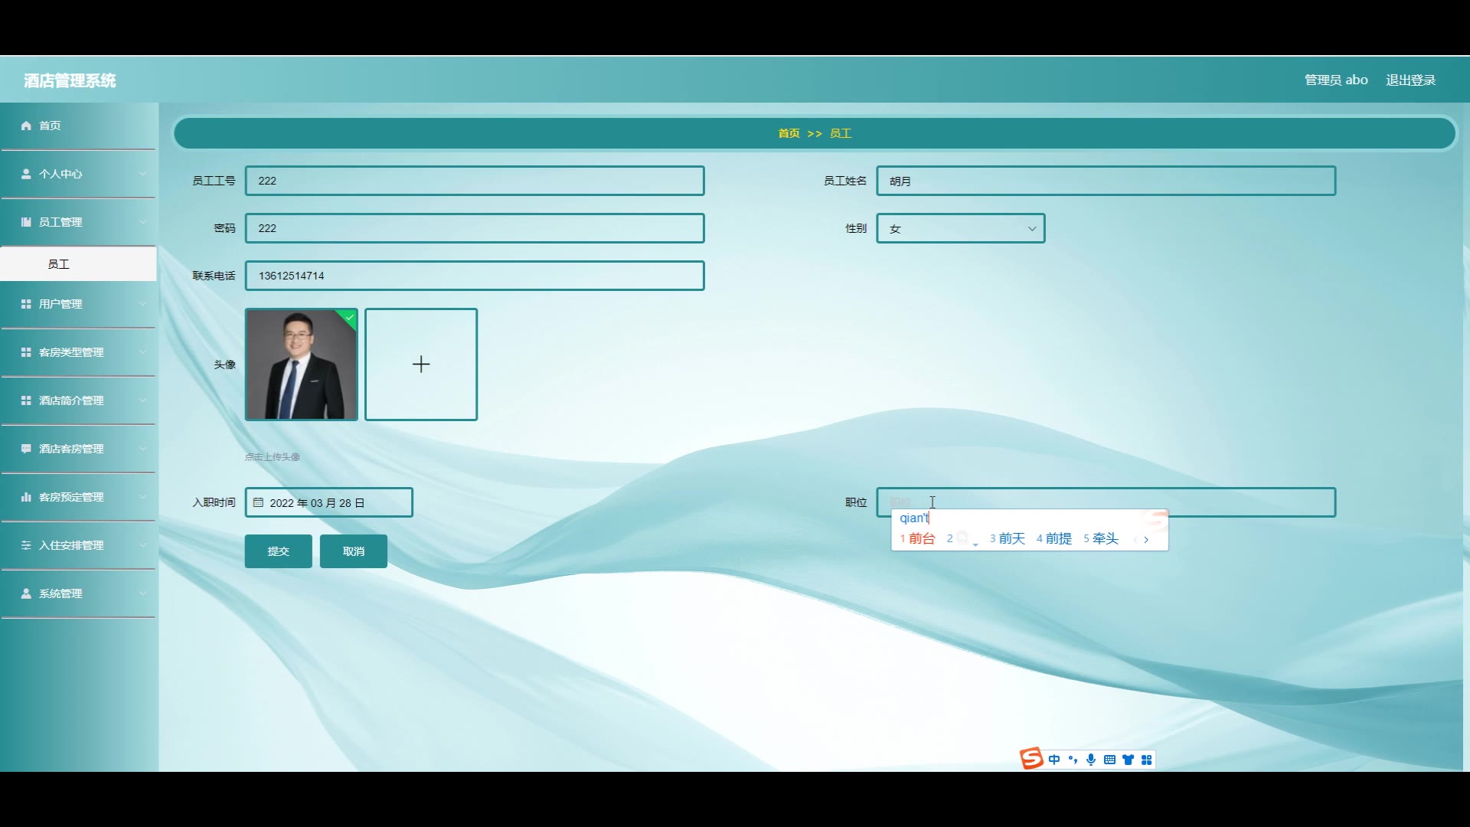
Task: Click the 酒店管理系统 title
Action: (70, 80)
